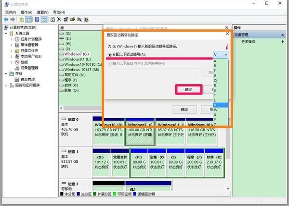Screen dimensions: 289x206
Task: Select 影集 (O:) in volume list
Action: [71, 90]
